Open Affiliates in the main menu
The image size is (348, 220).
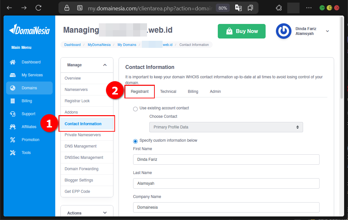tap(29, 127)
